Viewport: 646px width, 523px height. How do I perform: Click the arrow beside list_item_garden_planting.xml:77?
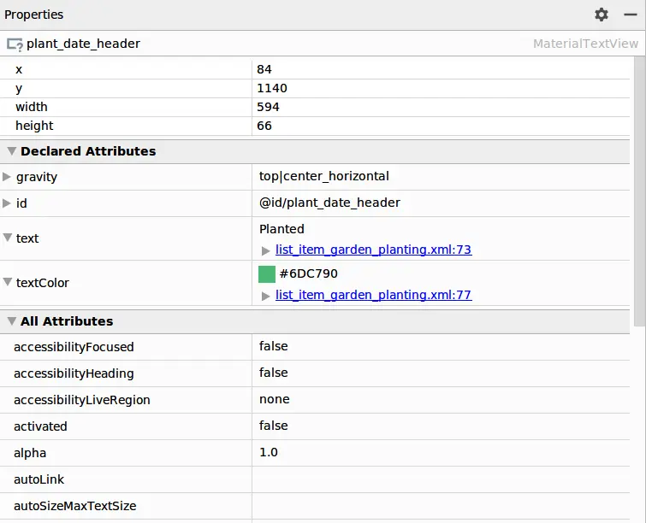pos(266,296)
